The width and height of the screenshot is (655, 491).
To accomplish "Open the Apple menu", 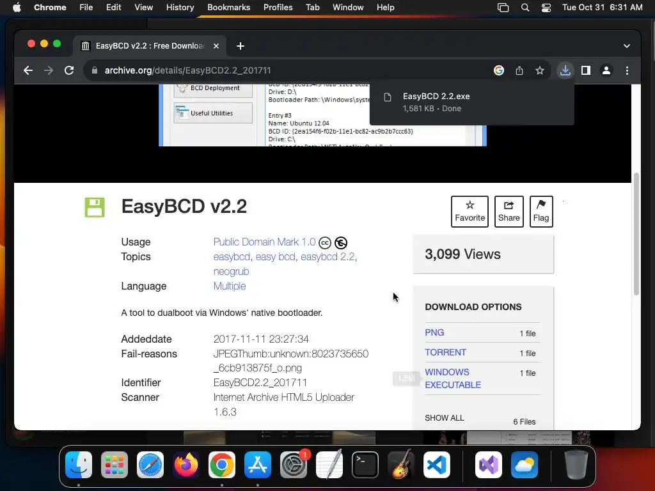I will pyautogui.click(x=17, y=7).
